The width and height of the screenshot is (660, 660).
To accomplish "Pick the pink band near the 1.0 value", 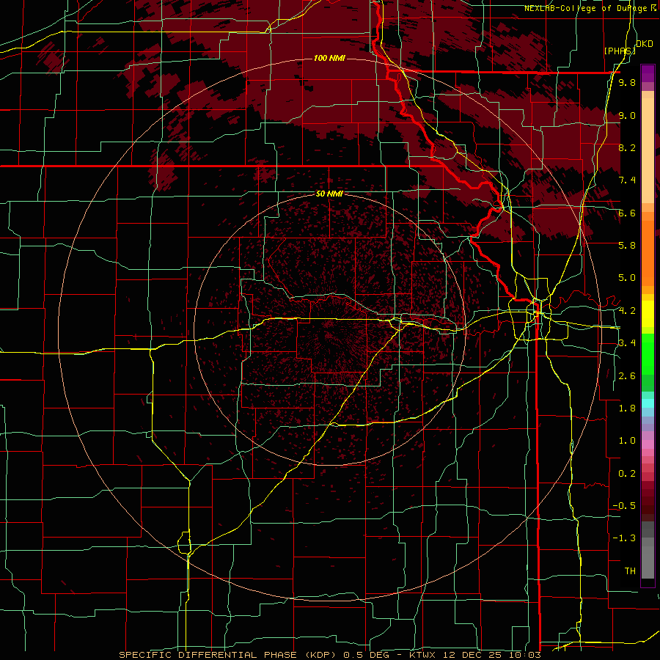I will point(648,444).
